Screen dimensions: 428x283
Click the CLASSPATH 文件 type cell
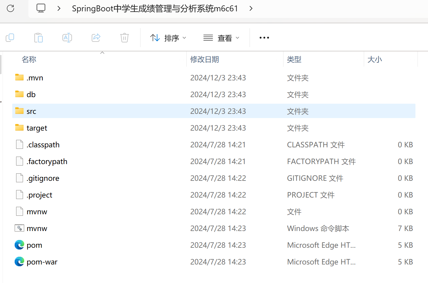coord(316,145)
